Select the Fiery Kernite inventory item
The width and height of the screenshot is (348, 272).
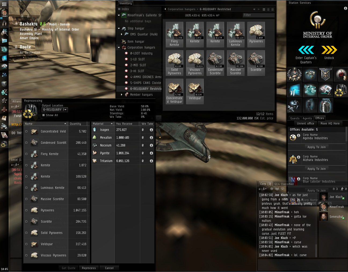click(x=175, y=35)
